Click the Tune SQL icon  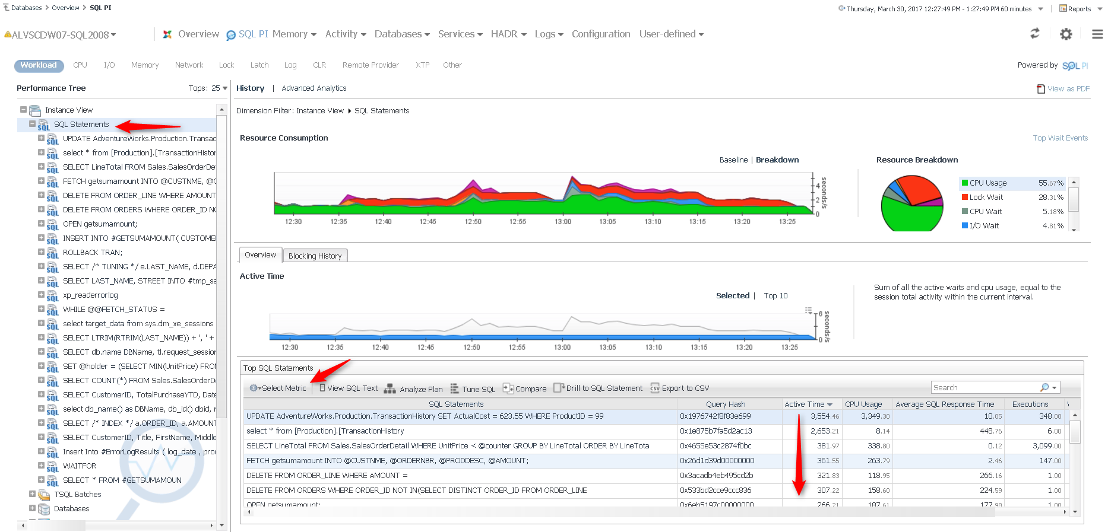coord(454,388)
